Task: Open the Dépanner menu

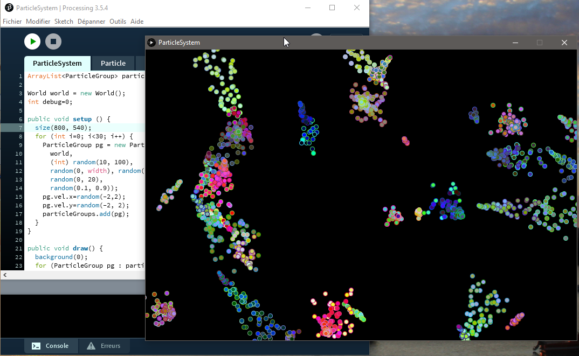Action: [x=91, y=22]
